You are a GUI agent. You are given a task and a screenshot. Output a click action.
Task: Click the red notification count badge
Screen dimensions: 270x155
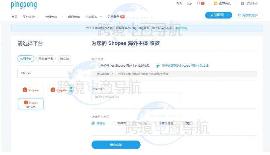click(203, 3)
